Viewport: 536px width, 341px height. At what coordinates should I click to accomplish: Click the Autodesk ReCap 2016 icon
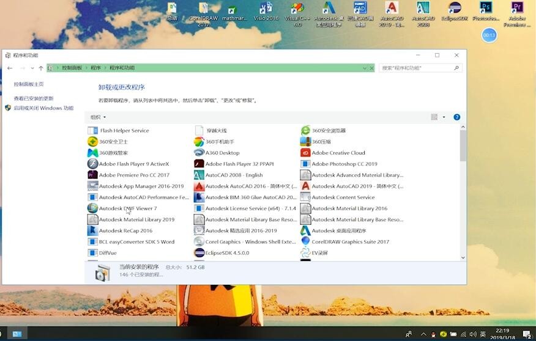pyautogui.click(x=92, y=230)
